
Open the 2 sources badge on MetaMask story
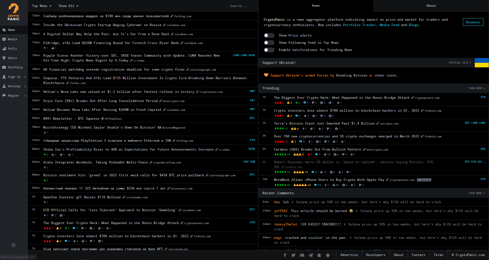click(x=424, y=180)
